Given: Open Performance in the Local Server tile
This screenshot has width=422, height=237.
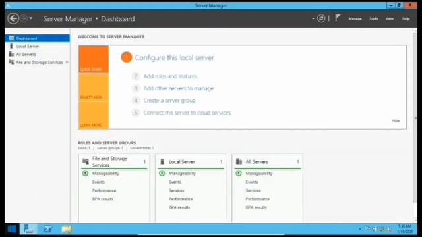Looking at the screenshot, I should [x=181, y=199].
